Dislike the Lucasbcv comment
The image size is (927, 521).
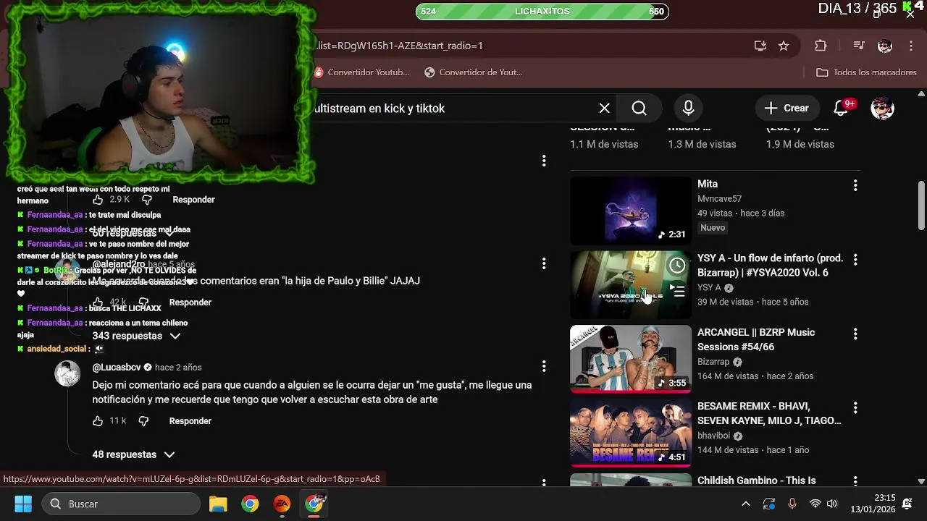point(143,420)
